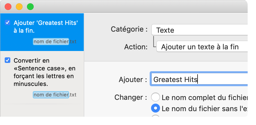Minimize the window with the yellow button

pos(19,7)
